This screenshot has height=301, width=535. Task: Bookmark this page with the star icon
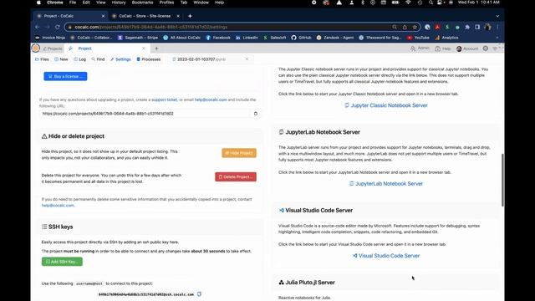click(x=415, y=27)
